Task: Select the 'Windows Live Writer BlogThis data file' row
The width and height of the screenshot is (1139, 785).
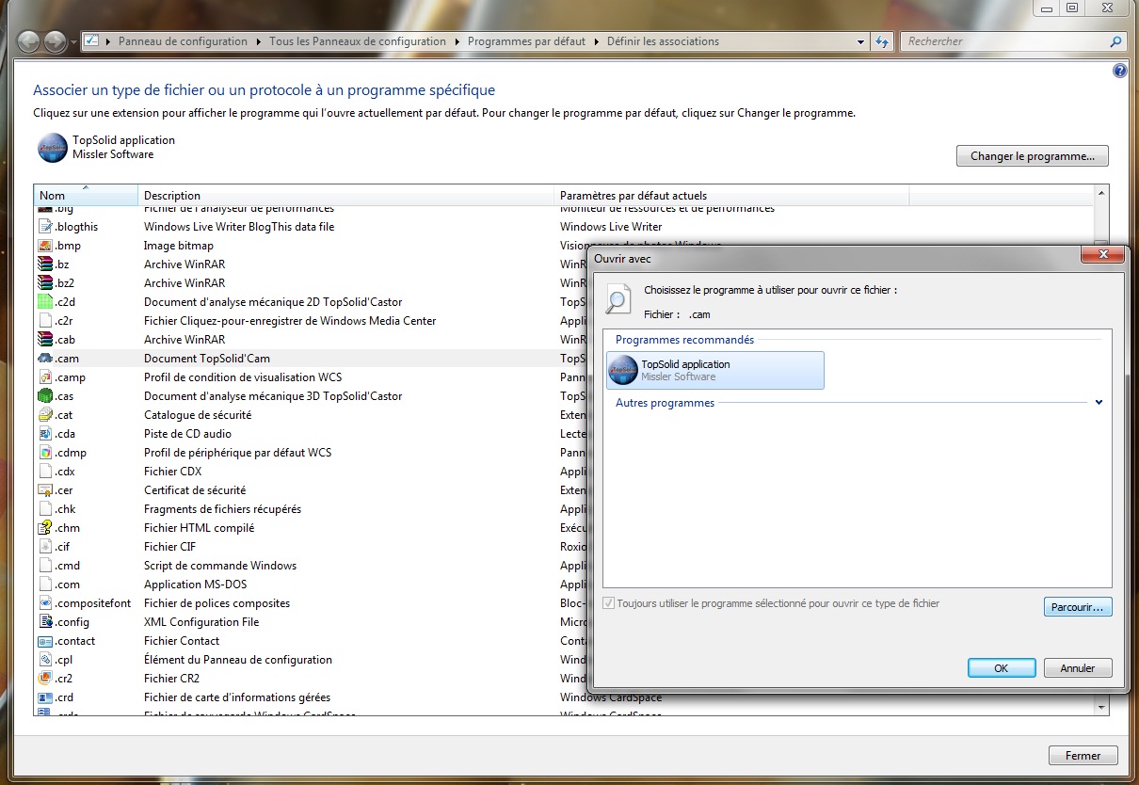Action: coord(239,227)
